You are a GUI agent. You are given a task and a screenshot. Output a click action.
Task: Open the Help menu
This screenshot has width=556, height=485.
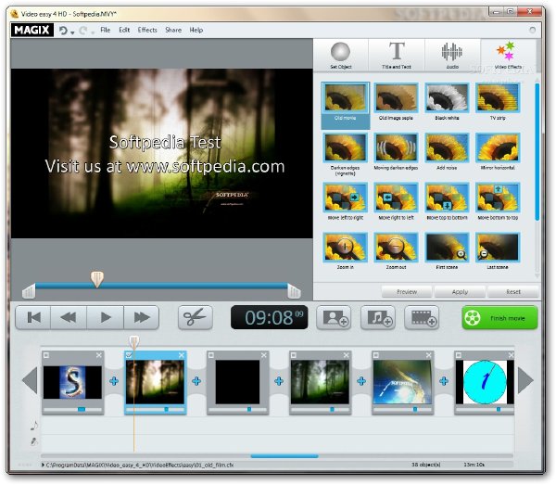pyautogui.click(x=196, y=31)
